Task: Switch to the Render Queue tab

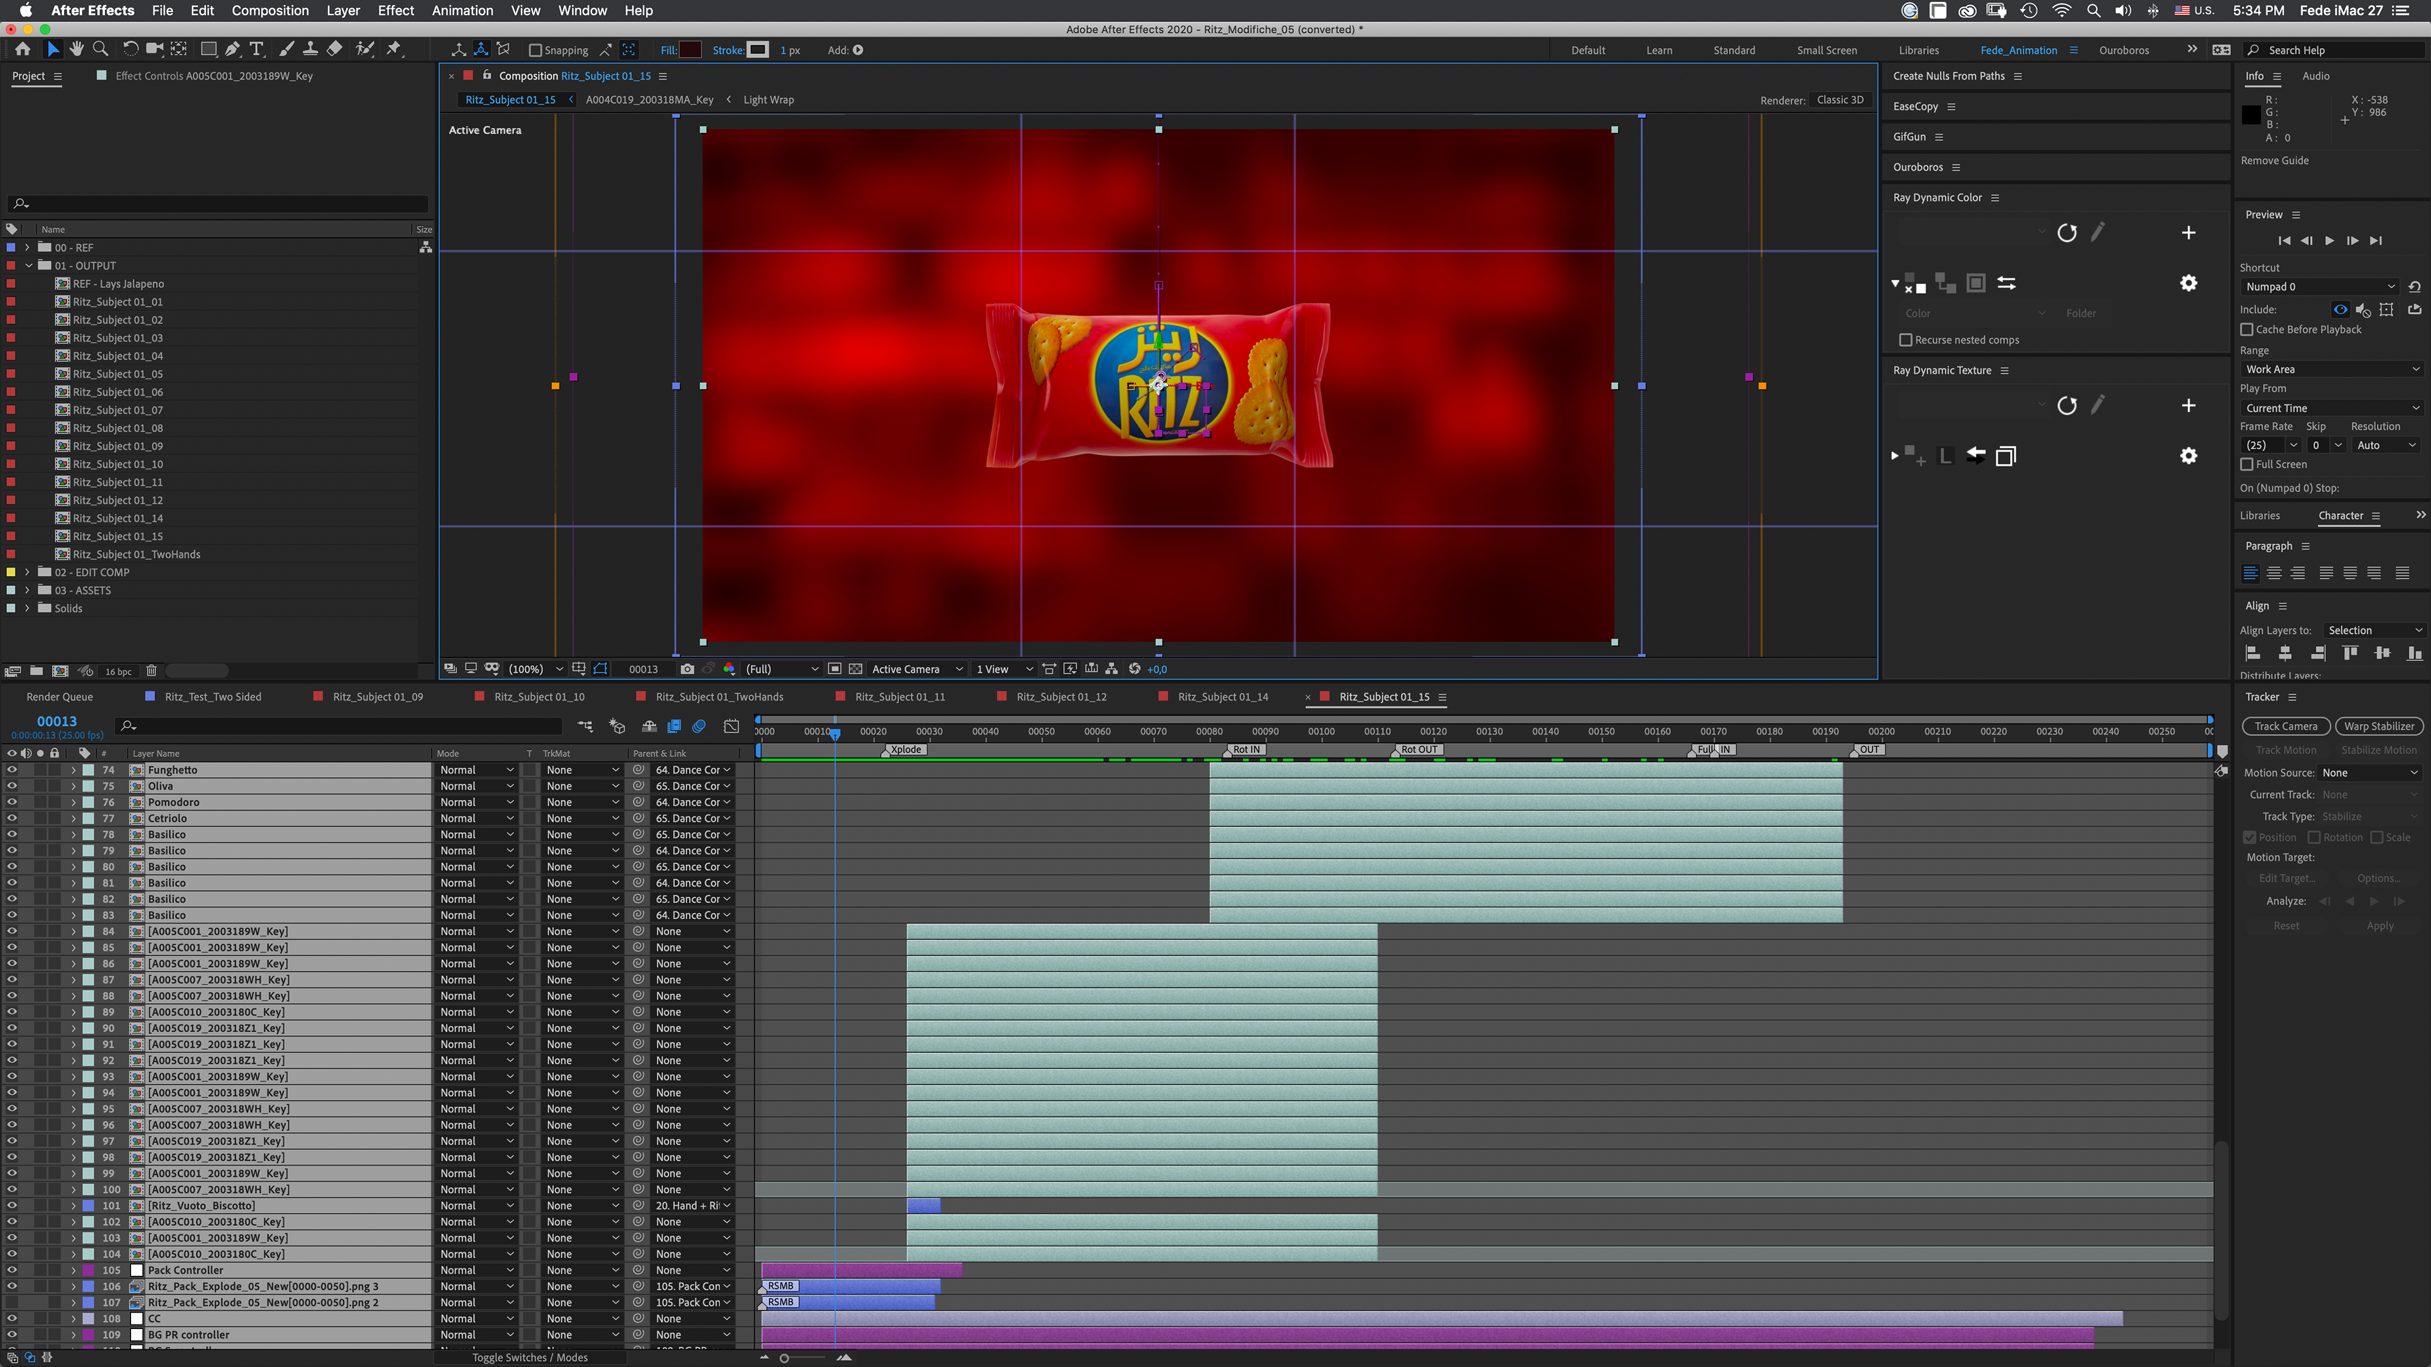Action: [60, 696]
